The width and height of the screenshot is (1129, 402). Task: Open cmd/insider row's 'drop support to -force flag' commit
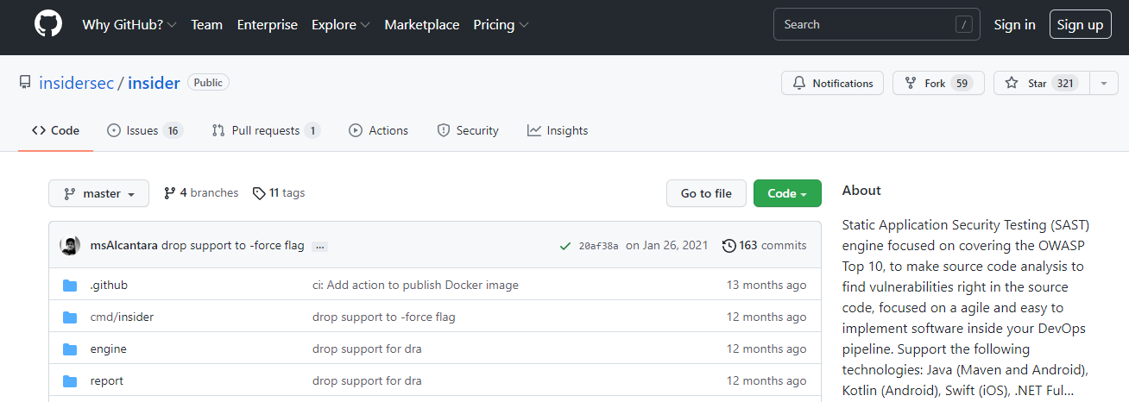point(384,317)
